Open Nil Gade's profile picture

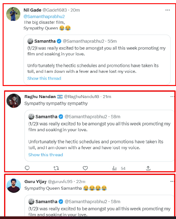14,14
